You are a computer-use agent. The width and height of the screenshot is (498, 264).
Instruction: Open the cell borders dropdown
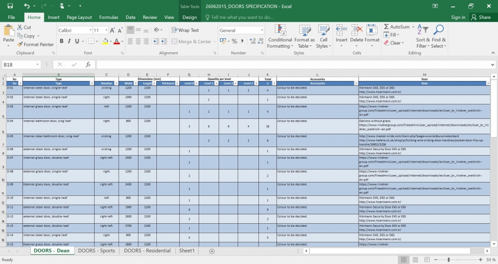pyautogui.click(x=97, y=41)
